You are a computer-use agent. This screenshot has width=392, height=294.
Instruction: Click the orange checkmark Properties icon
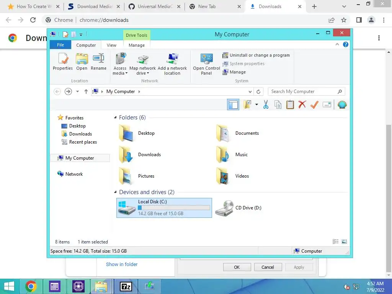[x=314, y=105]
